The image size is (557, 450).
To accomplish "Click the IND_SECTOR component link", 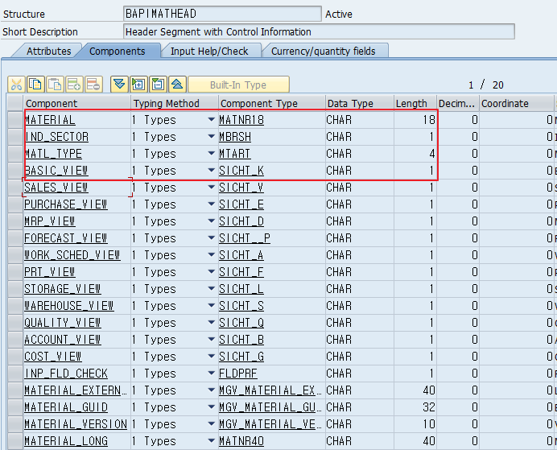I will (x=56, y=137).
